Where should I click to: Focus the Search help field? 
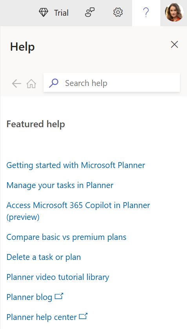[112, 82]
